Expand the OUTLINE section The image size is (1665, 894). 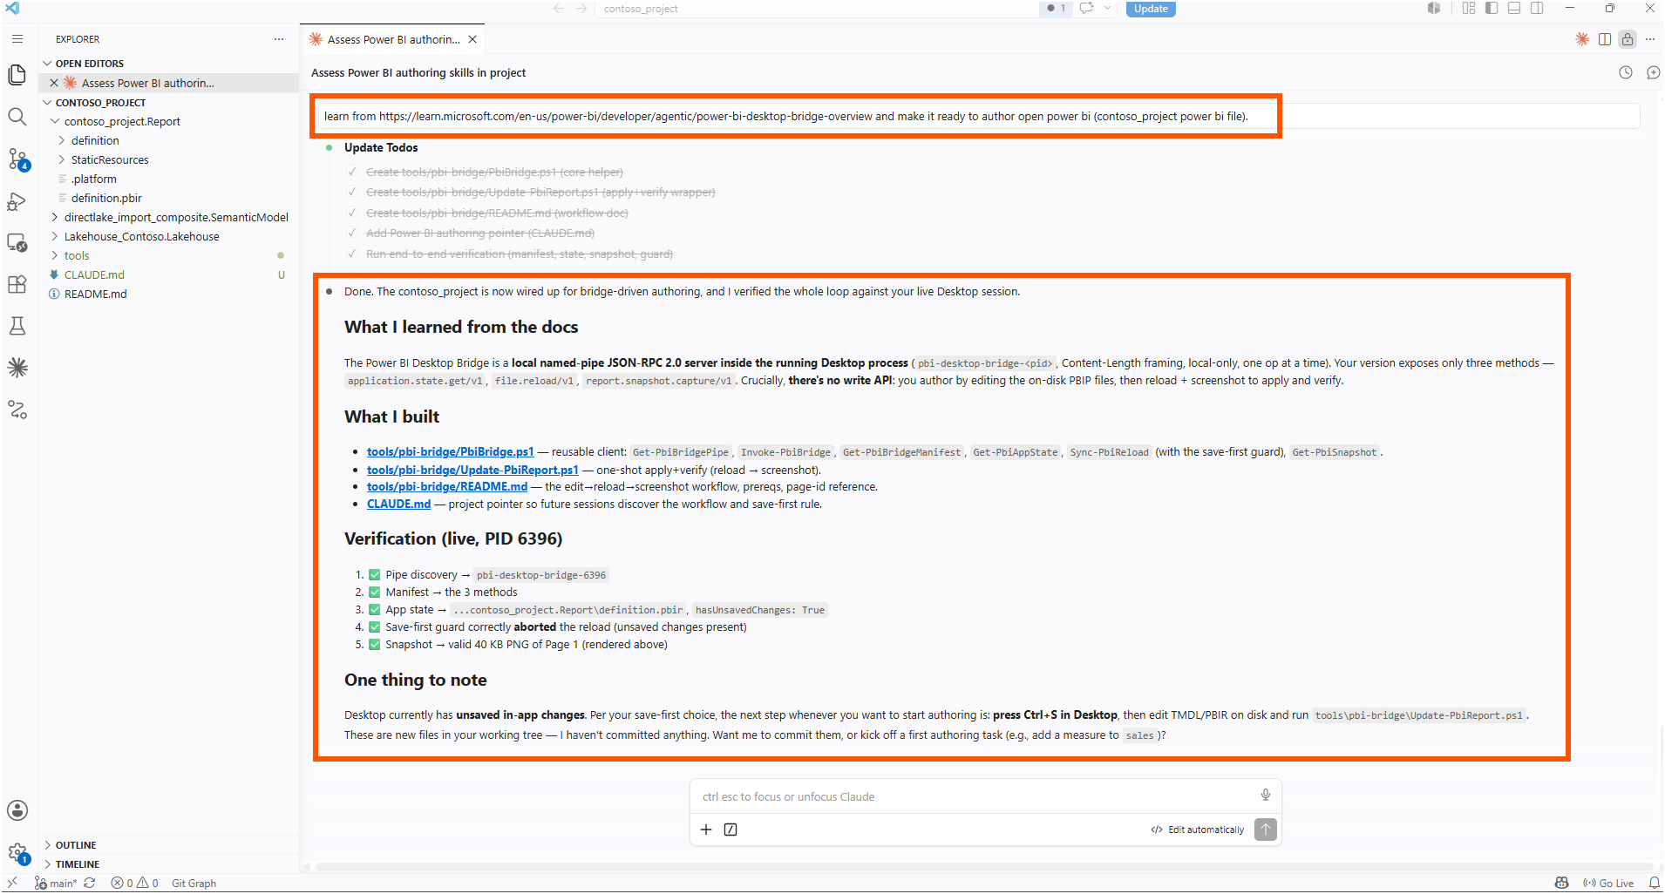168,845
